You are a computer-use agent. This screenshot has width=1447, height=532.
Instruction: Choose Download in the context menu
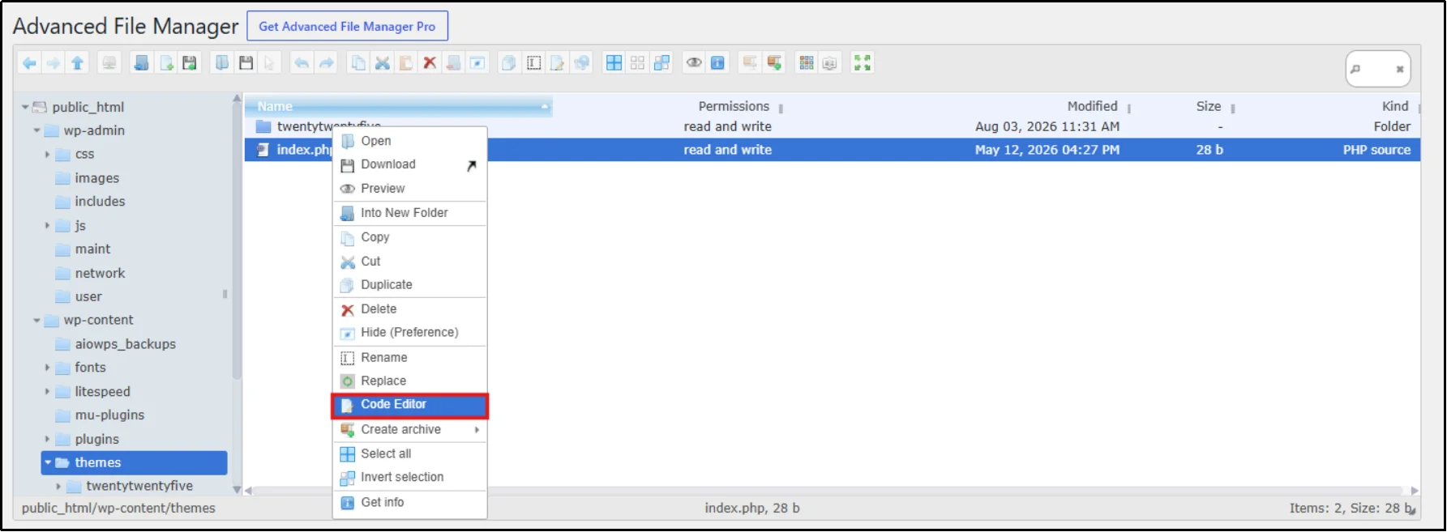click(x=409, y=164)
